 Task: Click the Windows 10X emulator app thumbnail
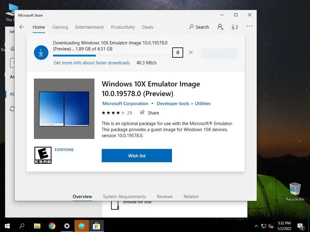[64, 109]
